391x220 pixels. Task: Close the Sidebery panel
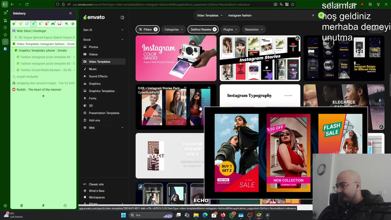pyautogui.click(x=71, y=13)
